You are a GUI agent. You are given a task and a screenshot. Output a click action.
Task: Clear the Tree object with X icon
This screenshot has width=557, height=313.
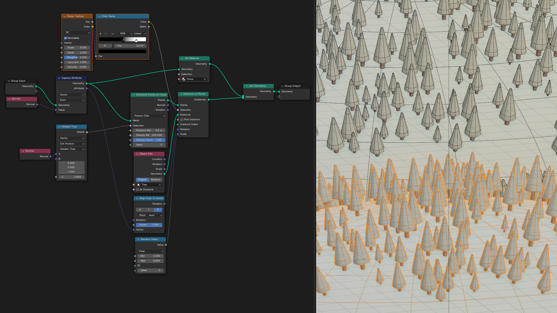click(160, 185)
